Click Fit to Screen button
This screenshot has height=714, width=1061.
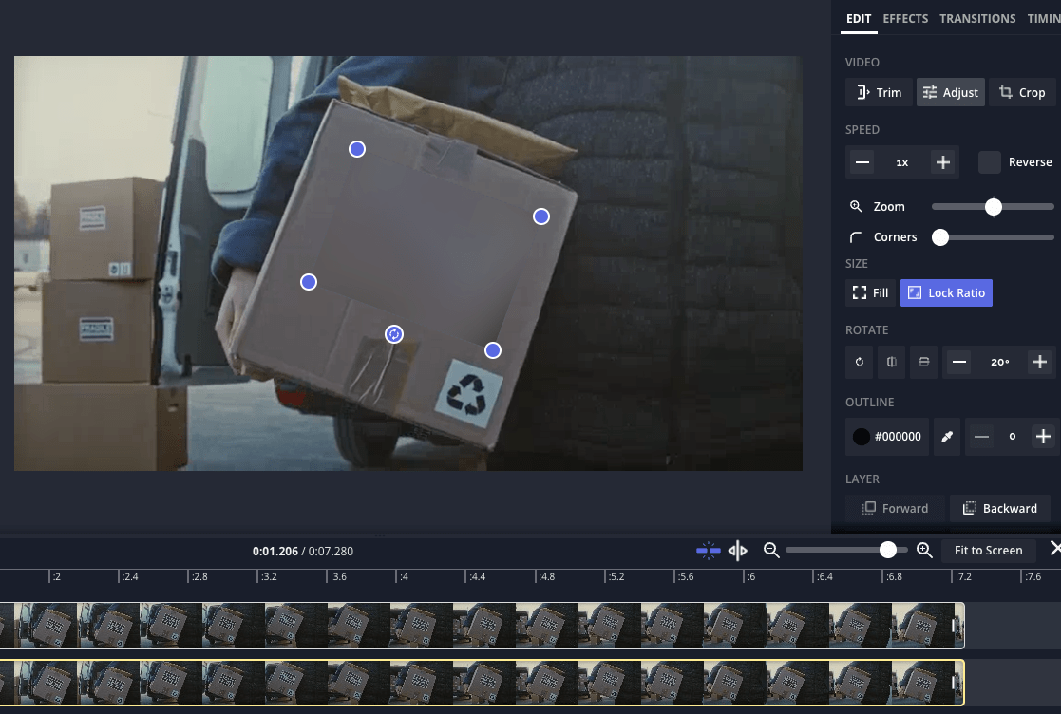click(x=988, y=551)
